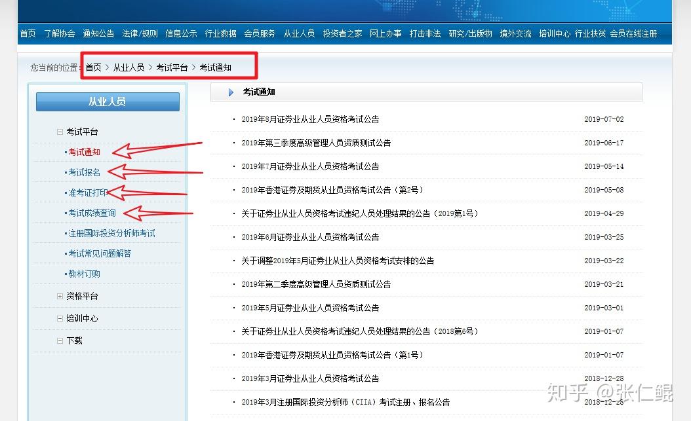The image size is (691, 421).
Task: Open 2019年5月证券业从业人员资格考试公告
Action: point(310,308)
